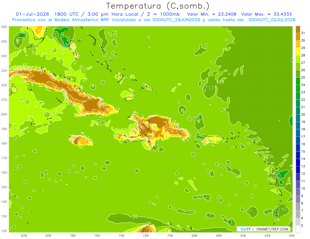Click the '60W' longitude axis label
The image size is (310, 239).
click(x=292, y=235)
